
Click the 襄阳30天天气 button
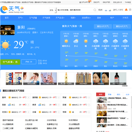click(122, 26)
